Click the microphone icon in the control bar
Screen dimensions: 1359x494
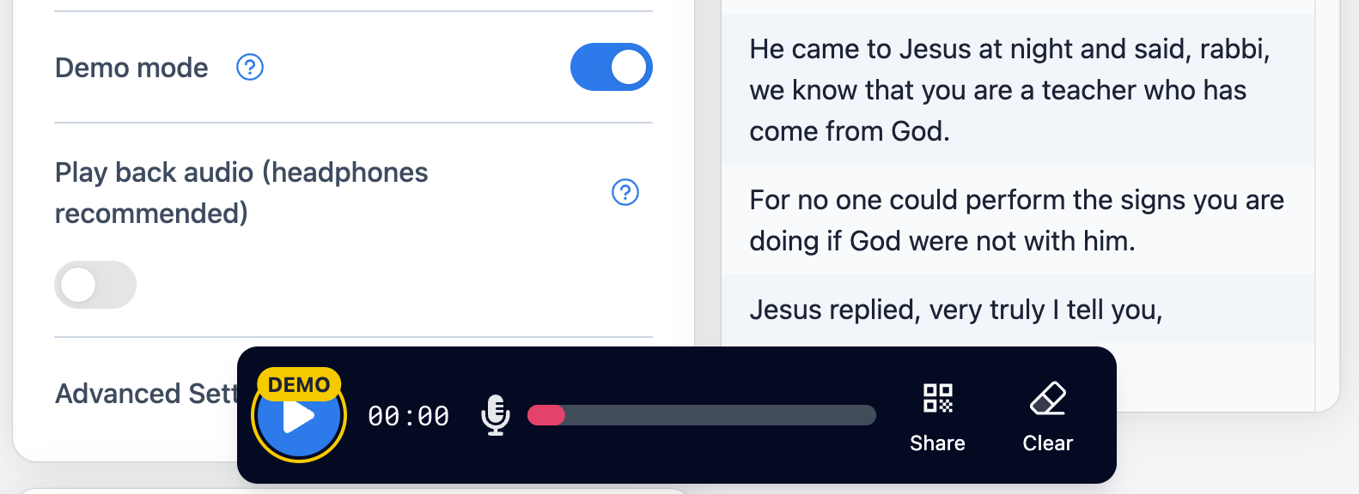pos(496,415)
